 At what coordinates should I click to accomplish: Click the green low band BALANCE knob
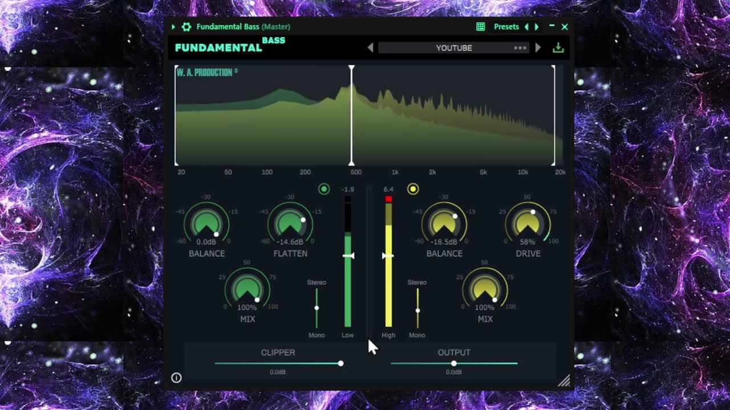(x=206, y=224)
